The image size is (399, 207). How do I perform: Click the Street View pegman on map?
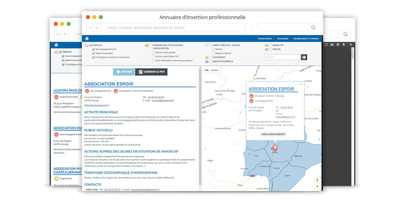[x=317, y=180]
